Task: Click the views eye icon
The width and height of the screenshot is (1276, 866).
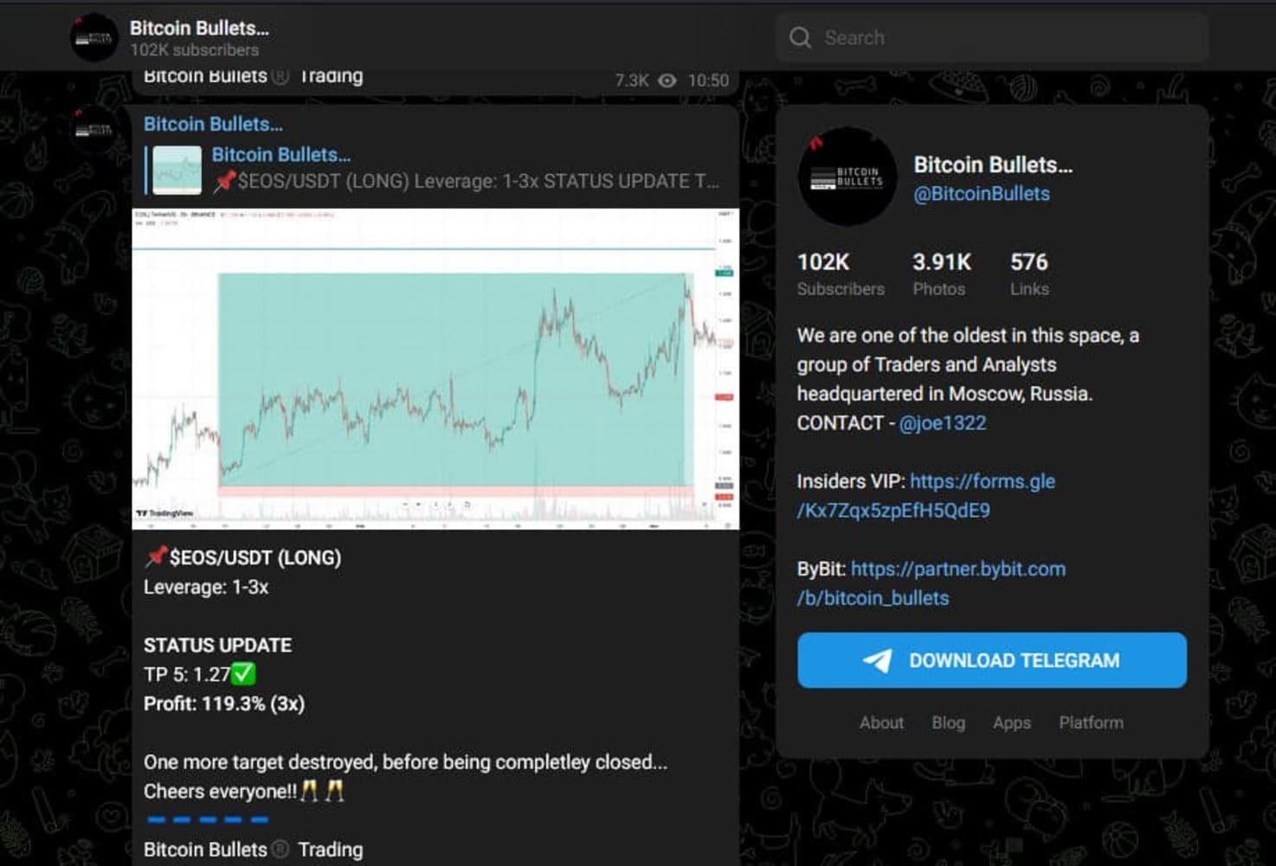Action: (x=667, y=81)
